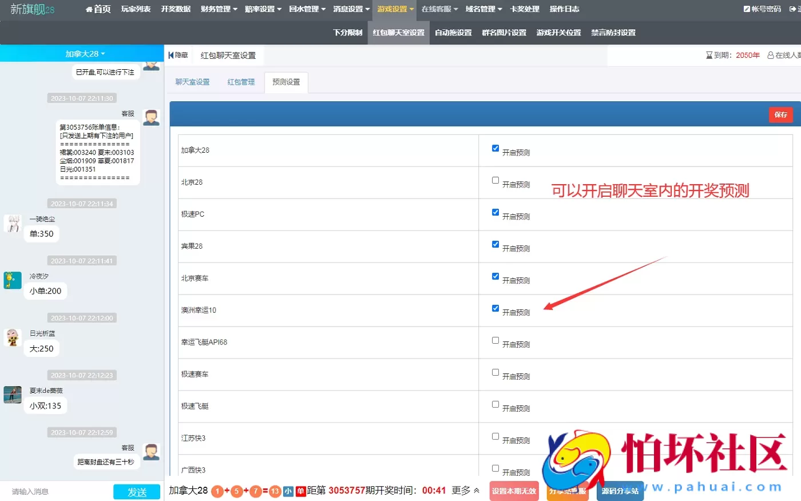Open the 帐号密码 pencil edit icon
The height and width of the screenshot is (501, 801).
point(746,9)
